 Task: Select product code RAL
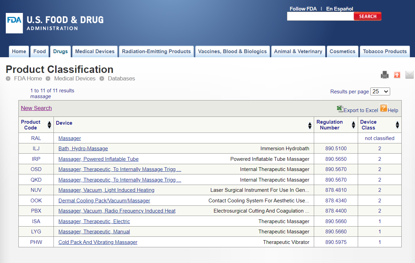pos(36,138)
